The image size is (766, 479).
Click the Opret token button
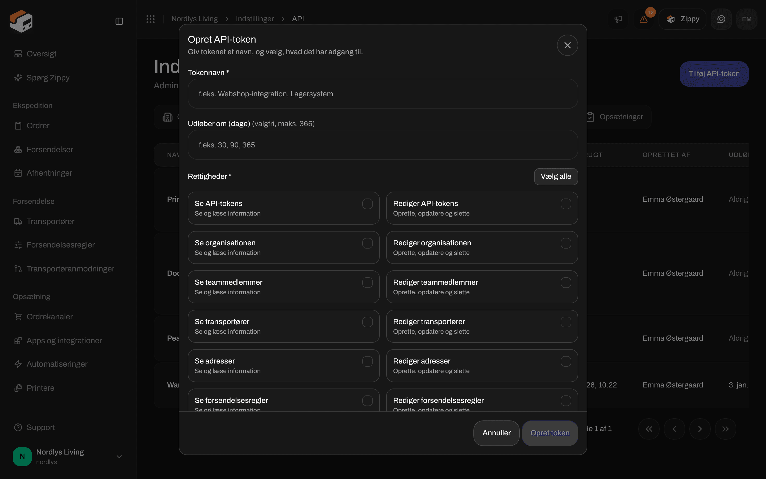point(550,433)
